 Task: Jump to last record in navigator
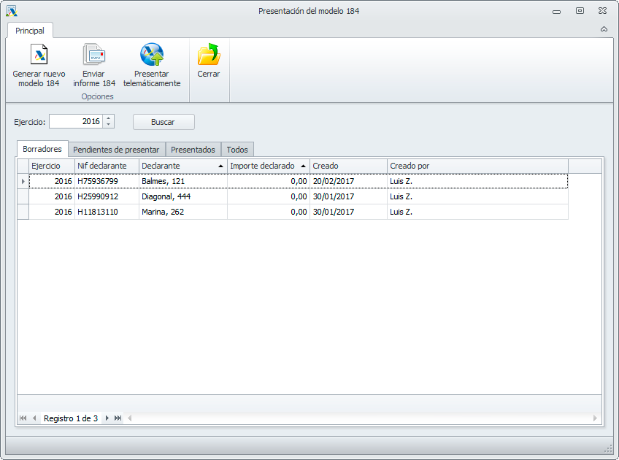pos(118,418)
